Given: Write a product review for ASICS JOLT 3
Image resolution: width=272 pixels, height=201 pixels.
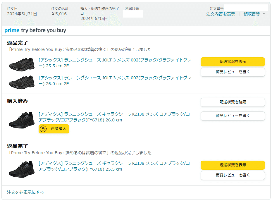Looking at the screenshot, I should pyautogui.click(x=233, y=72).
